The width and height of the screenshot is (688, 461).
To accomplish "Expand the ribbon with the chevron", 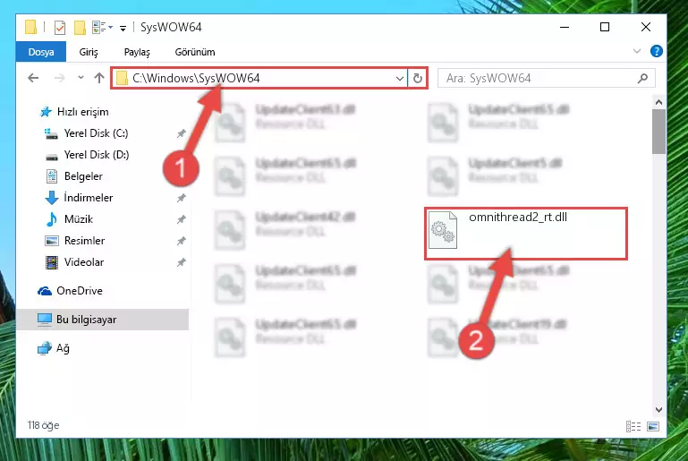I will coord(637,51).
